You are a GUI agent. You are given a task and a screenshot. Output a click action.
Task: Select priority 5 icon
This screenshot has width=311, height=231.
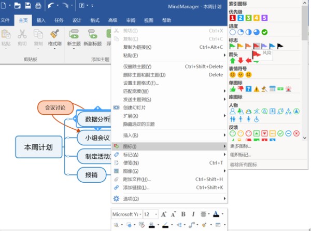[264, 18]
